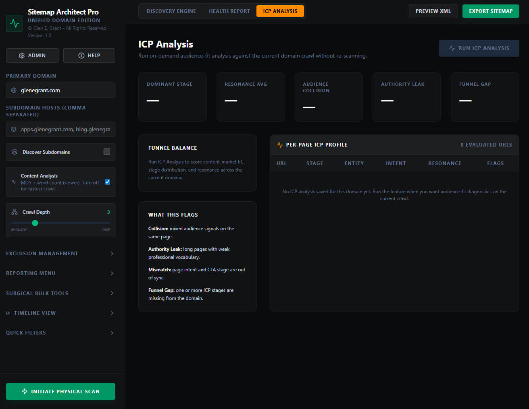Enable the Discover Subdomains checkbox
Image resolution: width=529 pixels, height=409 pixels.
click(x=107, y=152)
